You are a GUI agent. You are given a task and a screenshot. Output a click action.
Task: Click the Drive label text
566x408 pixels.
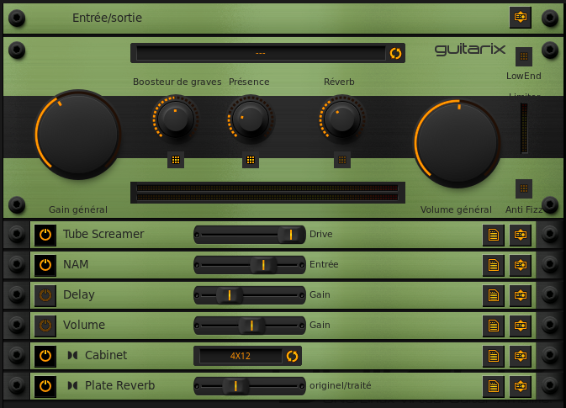[321, 234]
